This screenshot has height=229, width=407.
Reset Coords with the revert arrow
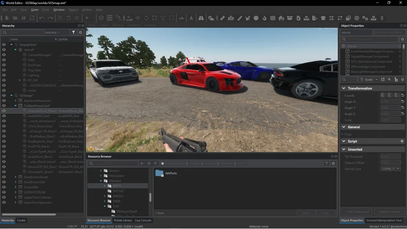click(x=402, y=95)
